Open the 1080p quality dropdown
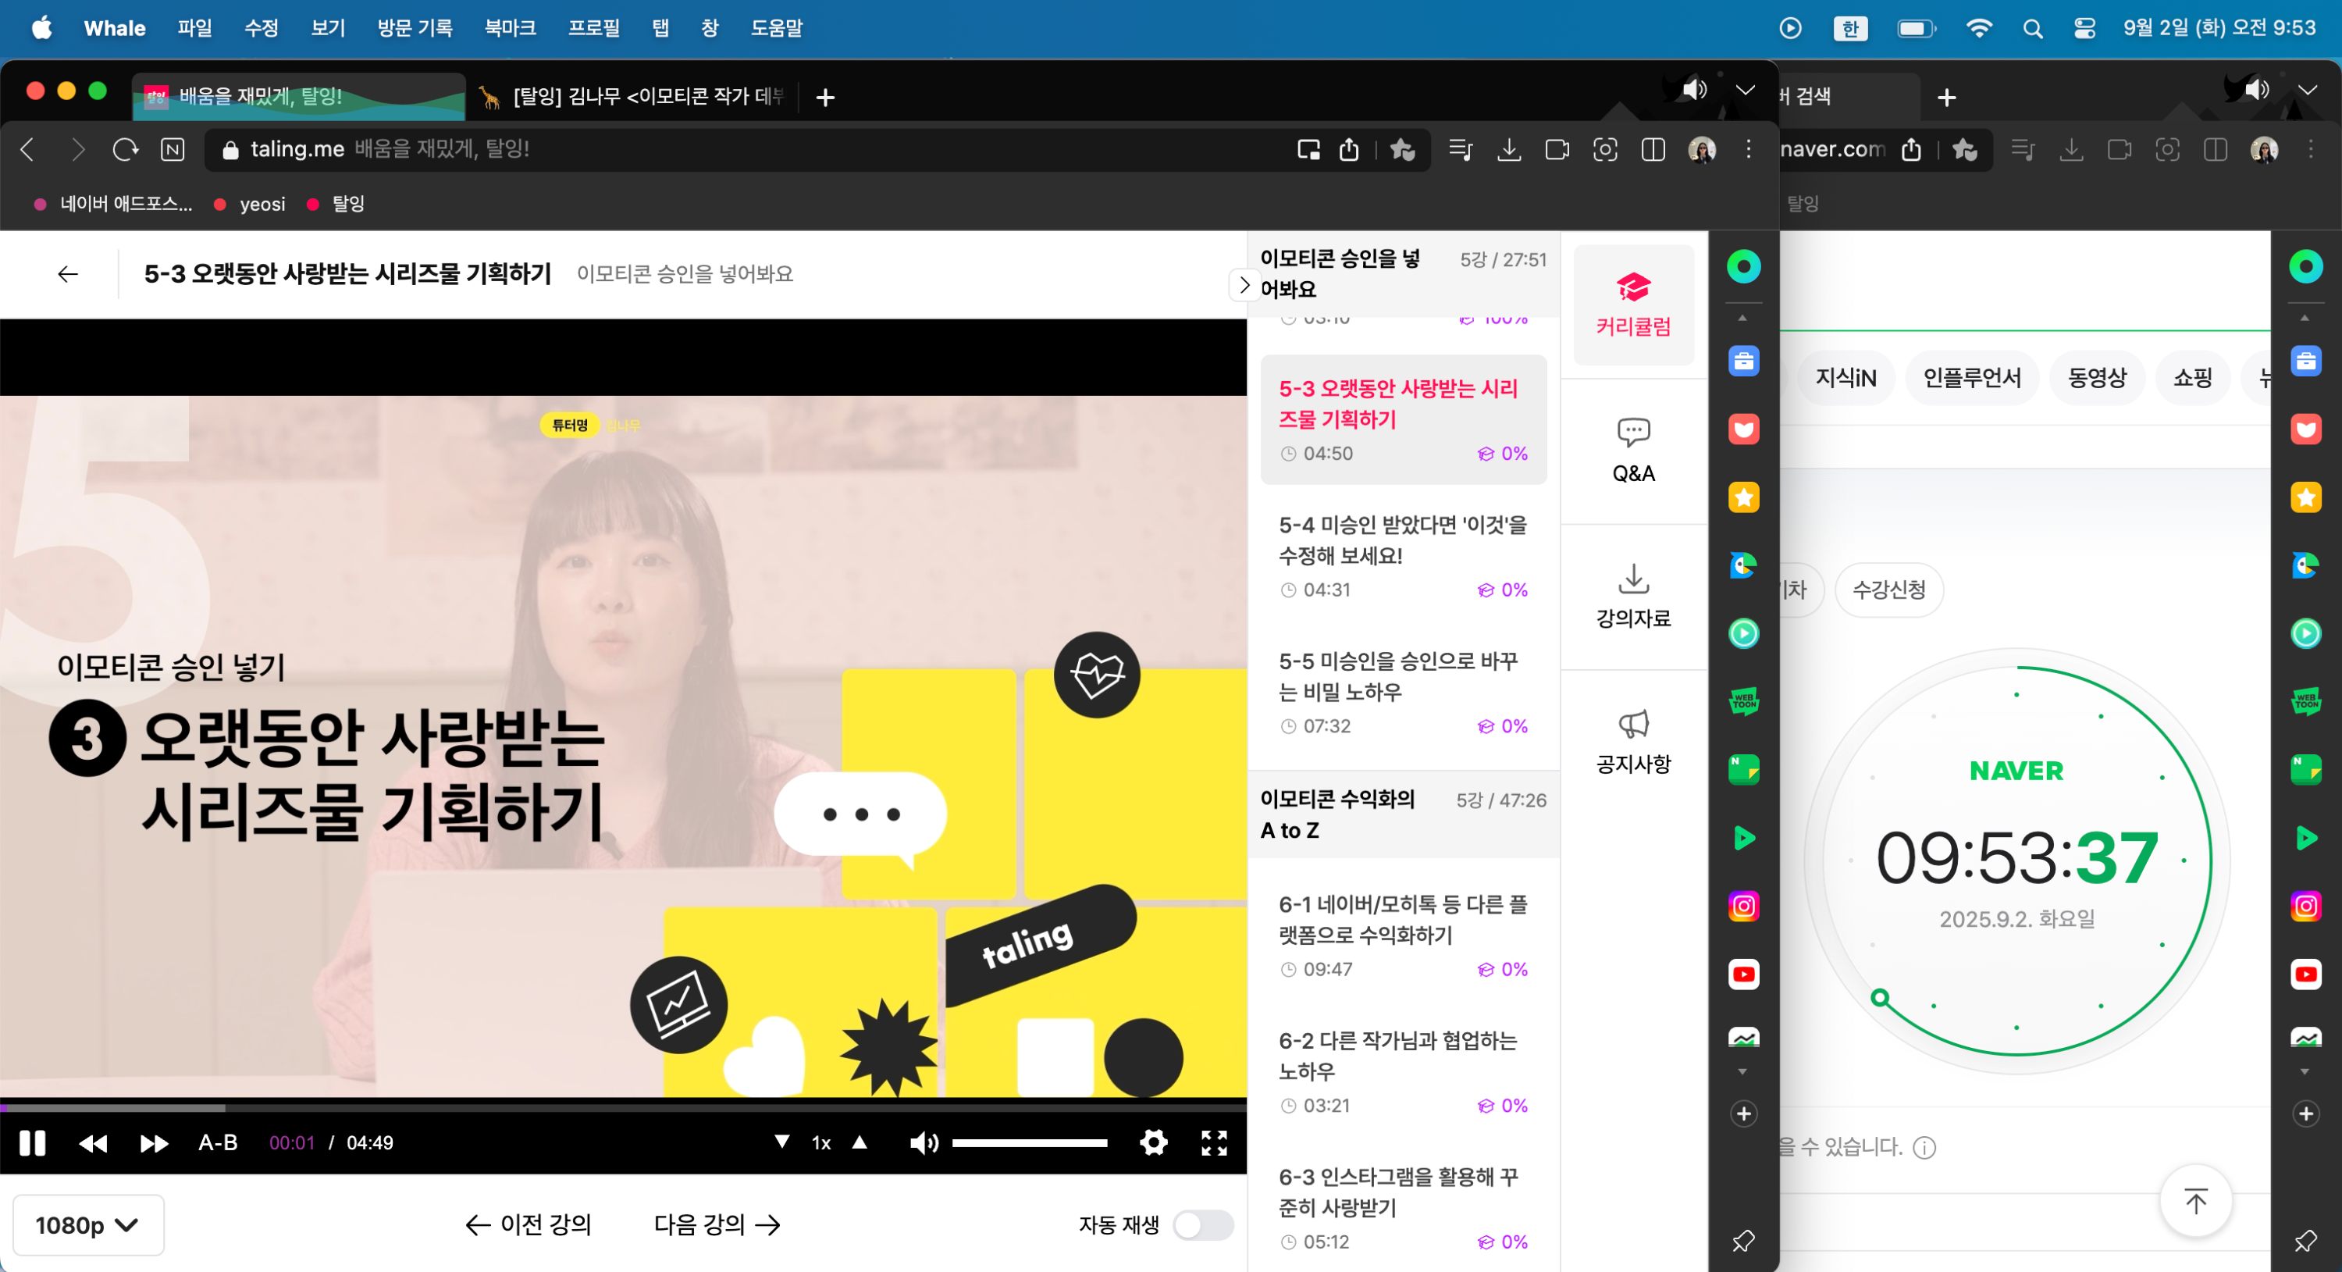 pyautogui.click(x=87, y=1224)
